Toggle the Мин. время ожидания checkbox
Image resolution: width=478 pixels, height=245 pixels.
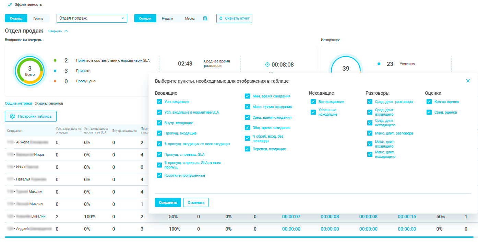[x=247, y=96]
